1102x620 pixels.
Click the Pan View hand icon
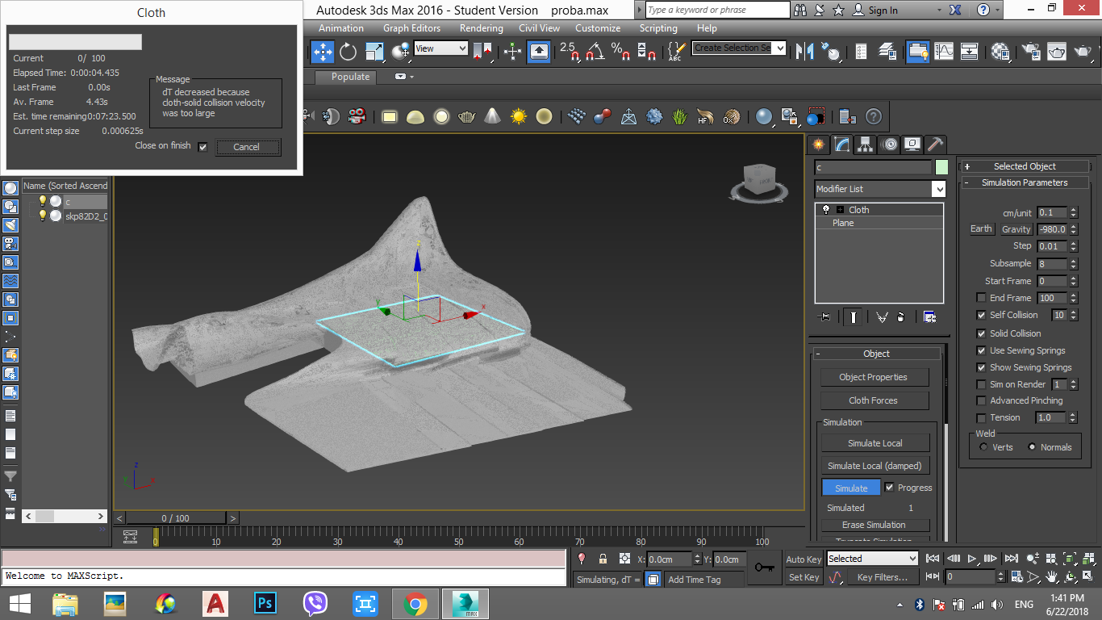[1052, 577]
